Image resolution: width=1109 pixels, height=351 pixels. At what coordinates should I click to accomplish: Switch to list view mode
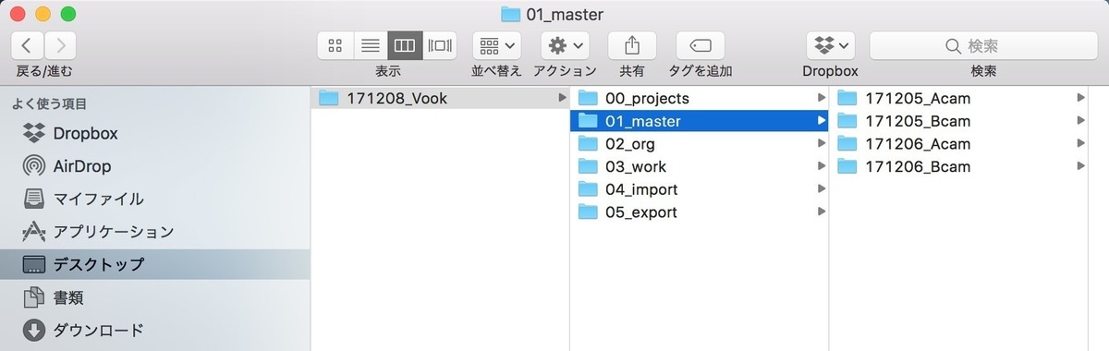click(371, 45)
